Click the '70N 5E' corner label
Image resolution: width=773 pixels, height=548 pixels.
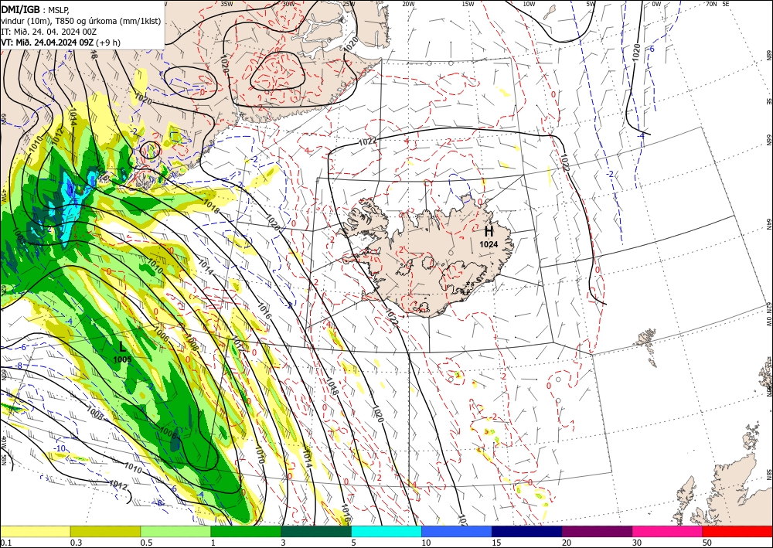pos(717,4)
